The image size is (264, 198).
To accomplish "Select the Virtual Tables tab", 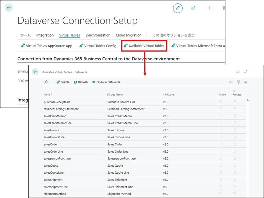I will point(70,35).
